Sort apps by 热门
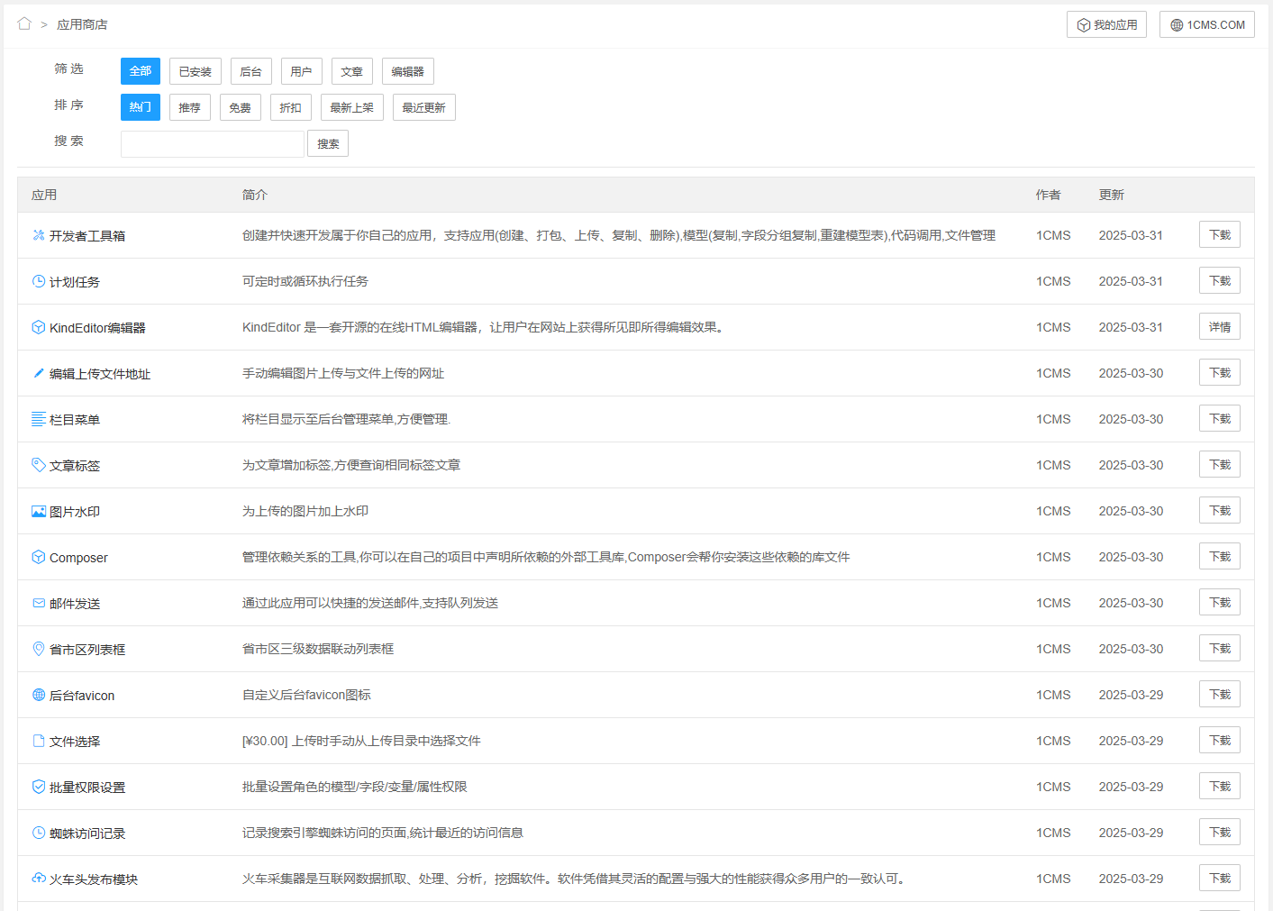This screenshot has height=911, width=1273. click(x=141, y=107)
